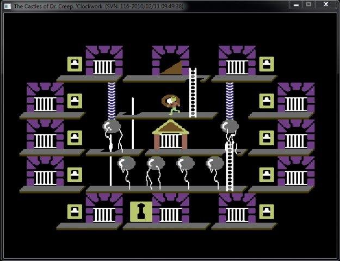Click the green keyhole lock panel
Viewport: 340px width, 261px height.
(x=140, y=212)
